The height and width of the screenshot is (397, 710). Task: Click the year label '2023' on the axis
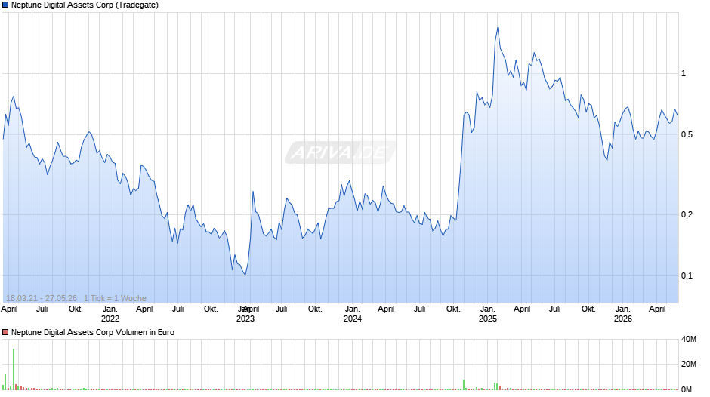245,319
